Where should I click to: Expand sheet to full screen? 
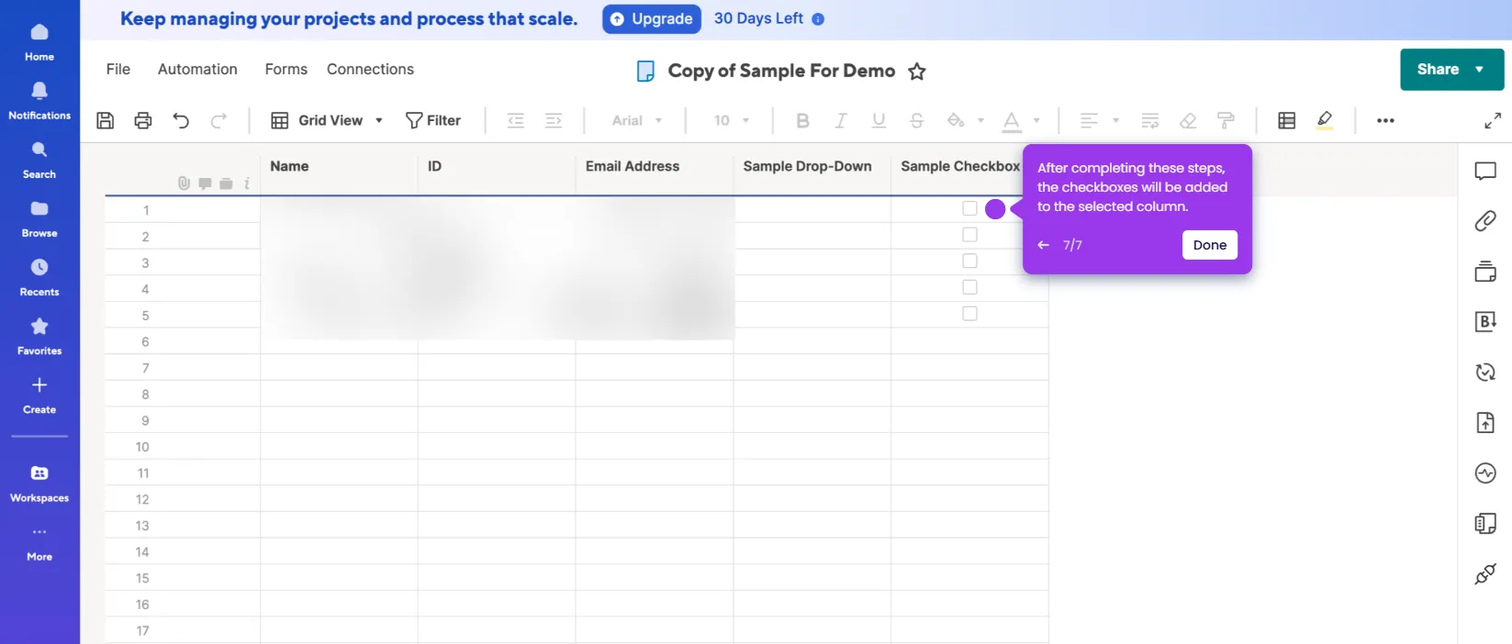click(x=1493, y=120)
